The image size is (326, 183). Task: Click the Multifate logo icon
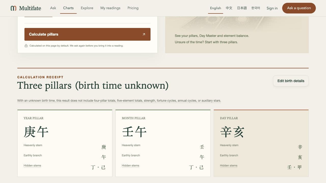[13, 8]
